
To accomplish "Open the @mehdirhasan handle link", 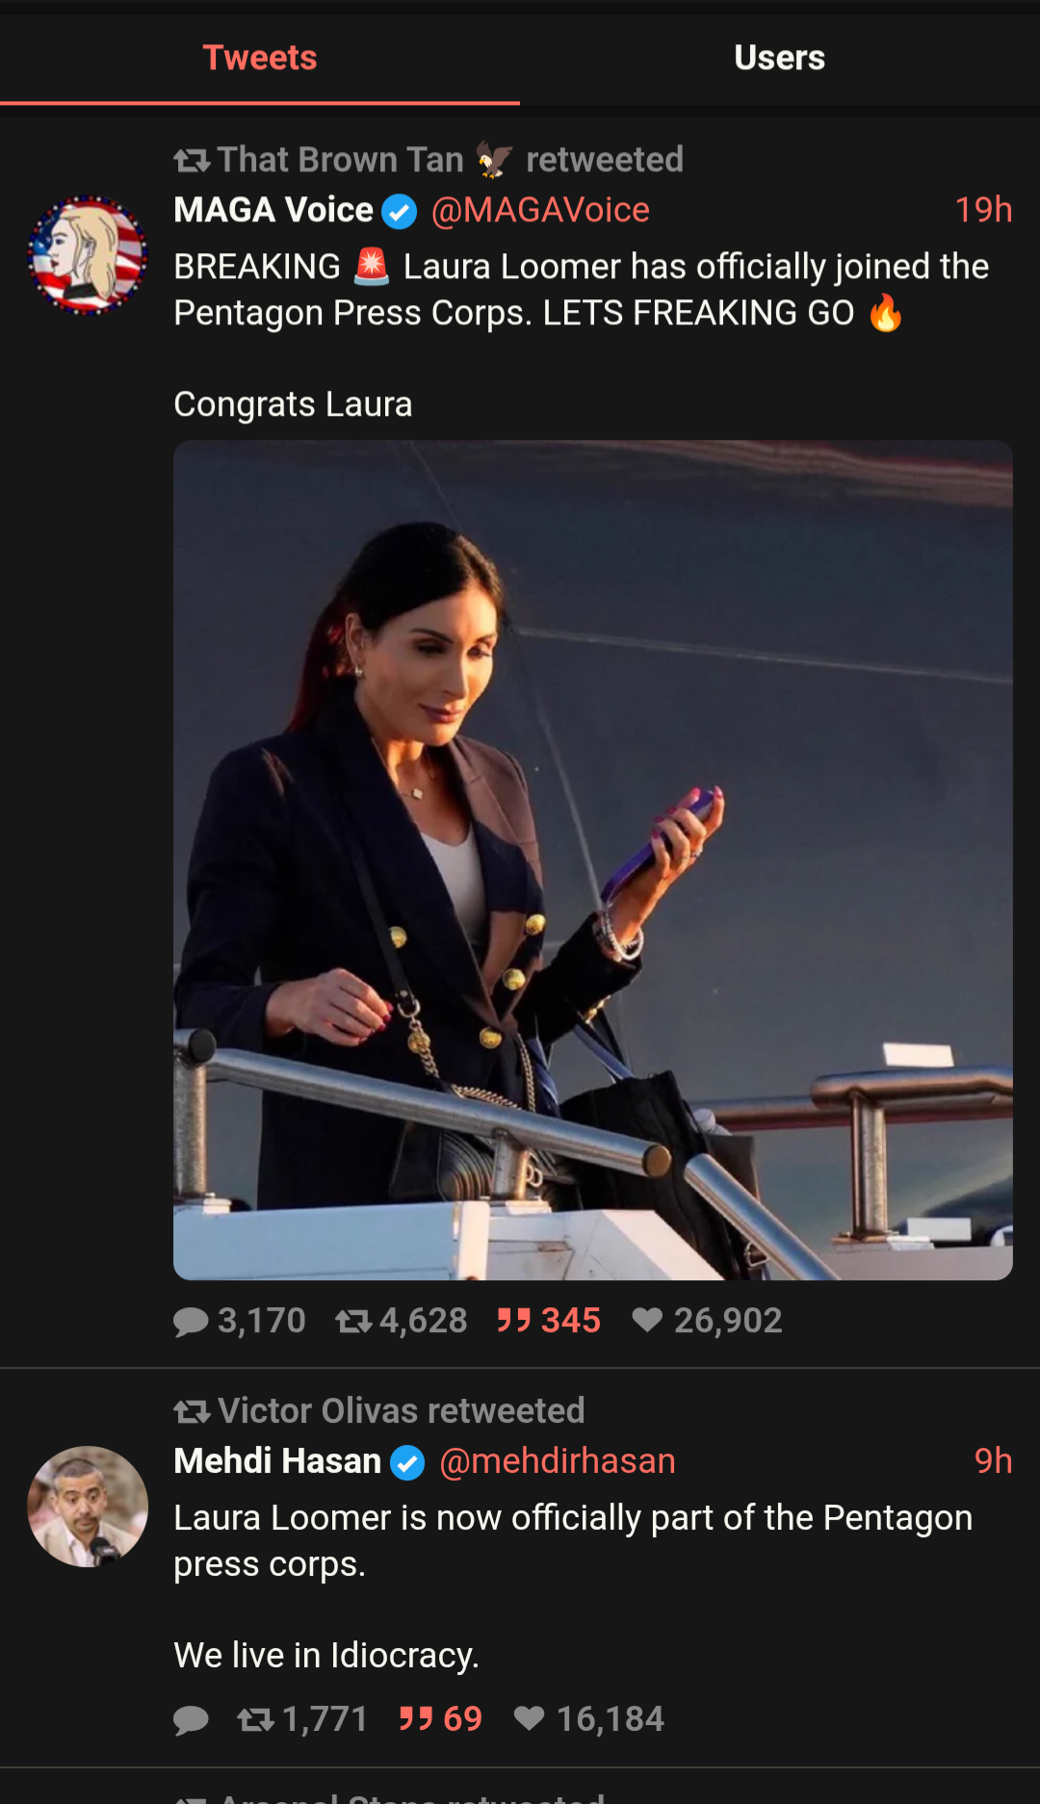I will (558, 1461).
